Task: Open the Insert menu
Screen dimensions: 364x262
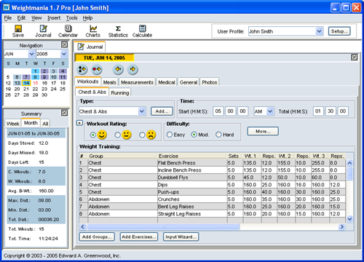Action: pyautogui.click(x=54, y=18)
